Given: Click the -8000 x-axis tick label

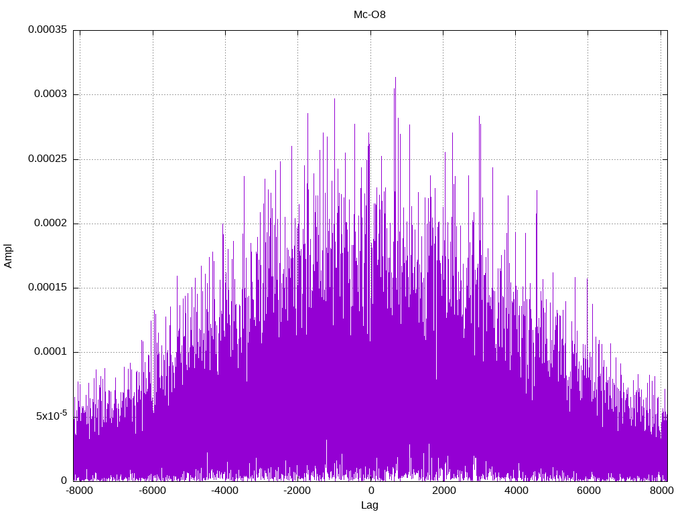Looking at the screenshot, I should [80, 491].
